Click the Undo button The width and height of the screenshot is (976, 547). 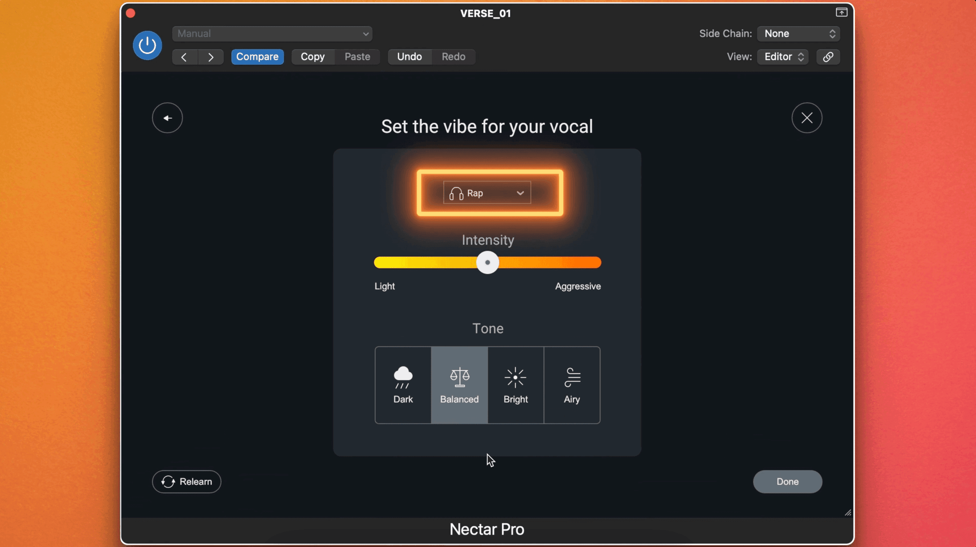pos(410,56)
